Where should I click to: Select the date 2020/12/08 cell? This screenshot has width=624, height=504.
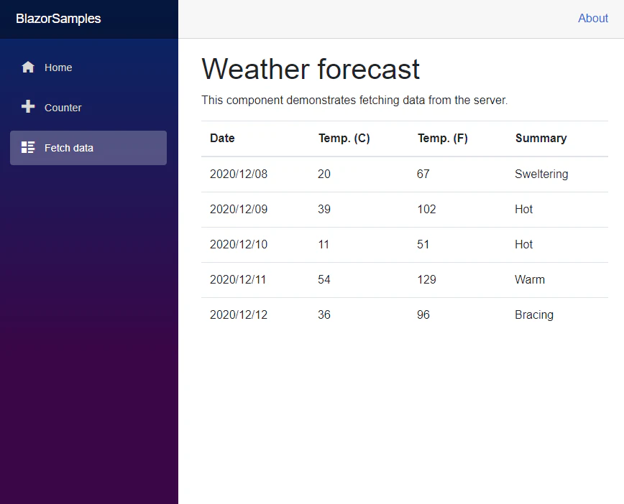click(239, 174)
